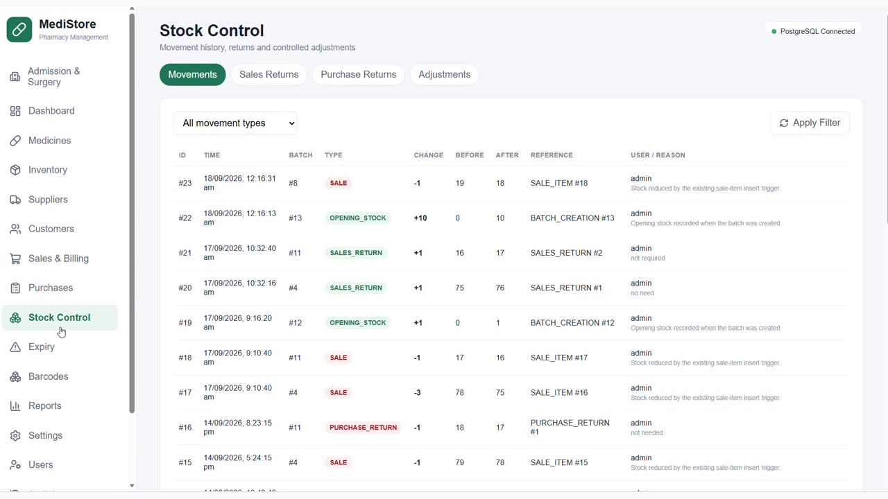The width and height of the screenshot is (888, 499).
Task: Click the PURCHASE_RETURN tag in row #16
Action: pyautogui.click(x=364, y=428)
